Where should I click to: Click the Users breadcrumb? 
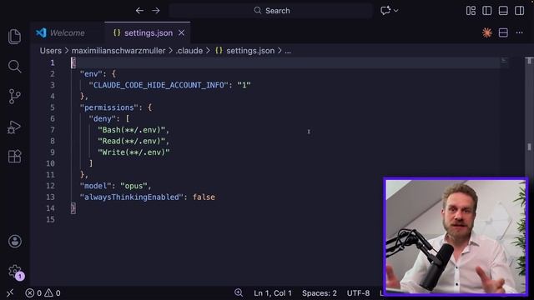tap(51, 51)
